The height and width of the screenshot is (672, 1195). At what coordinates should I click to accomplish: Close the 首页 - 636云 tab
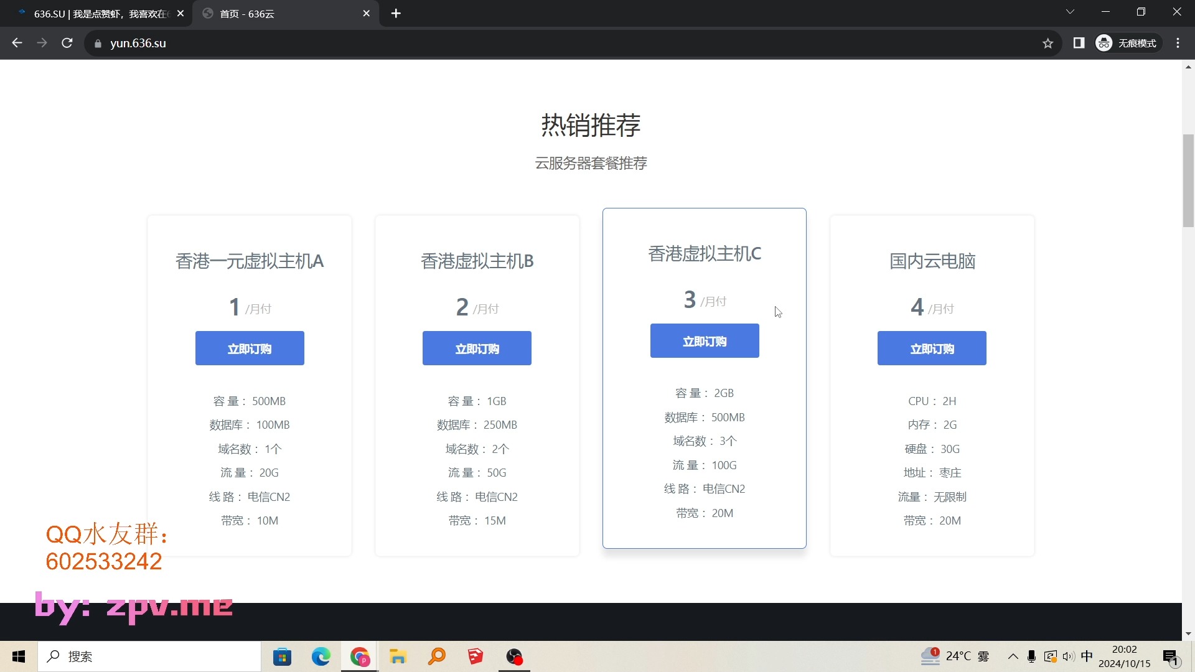coord(366,13)
